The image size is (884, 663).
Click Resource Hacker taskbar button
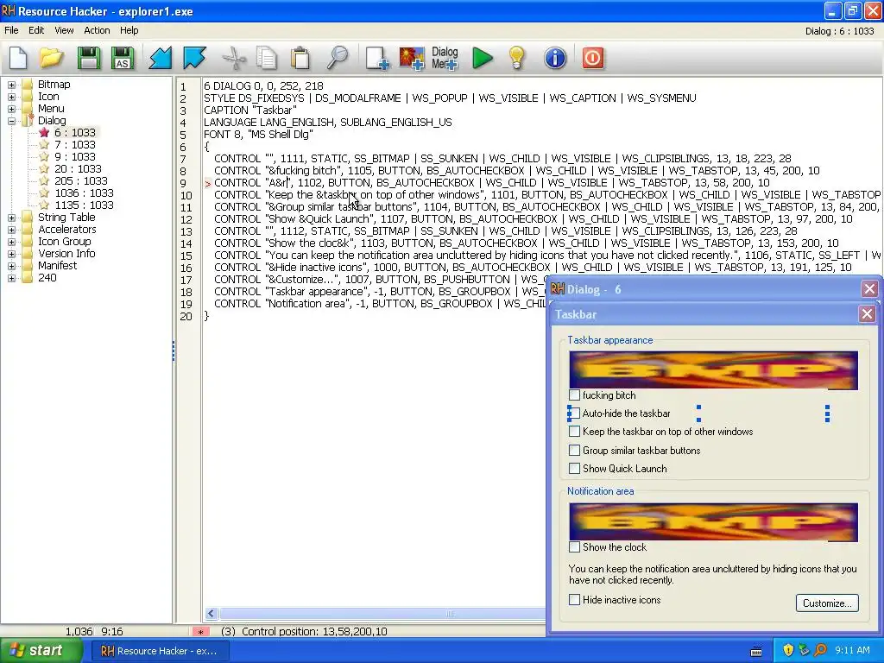point(160,651)
